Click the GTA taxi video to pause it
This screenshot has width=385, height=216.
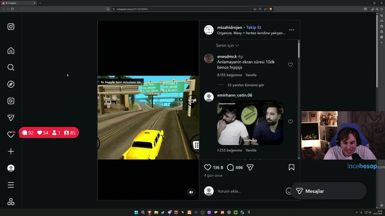148,118
